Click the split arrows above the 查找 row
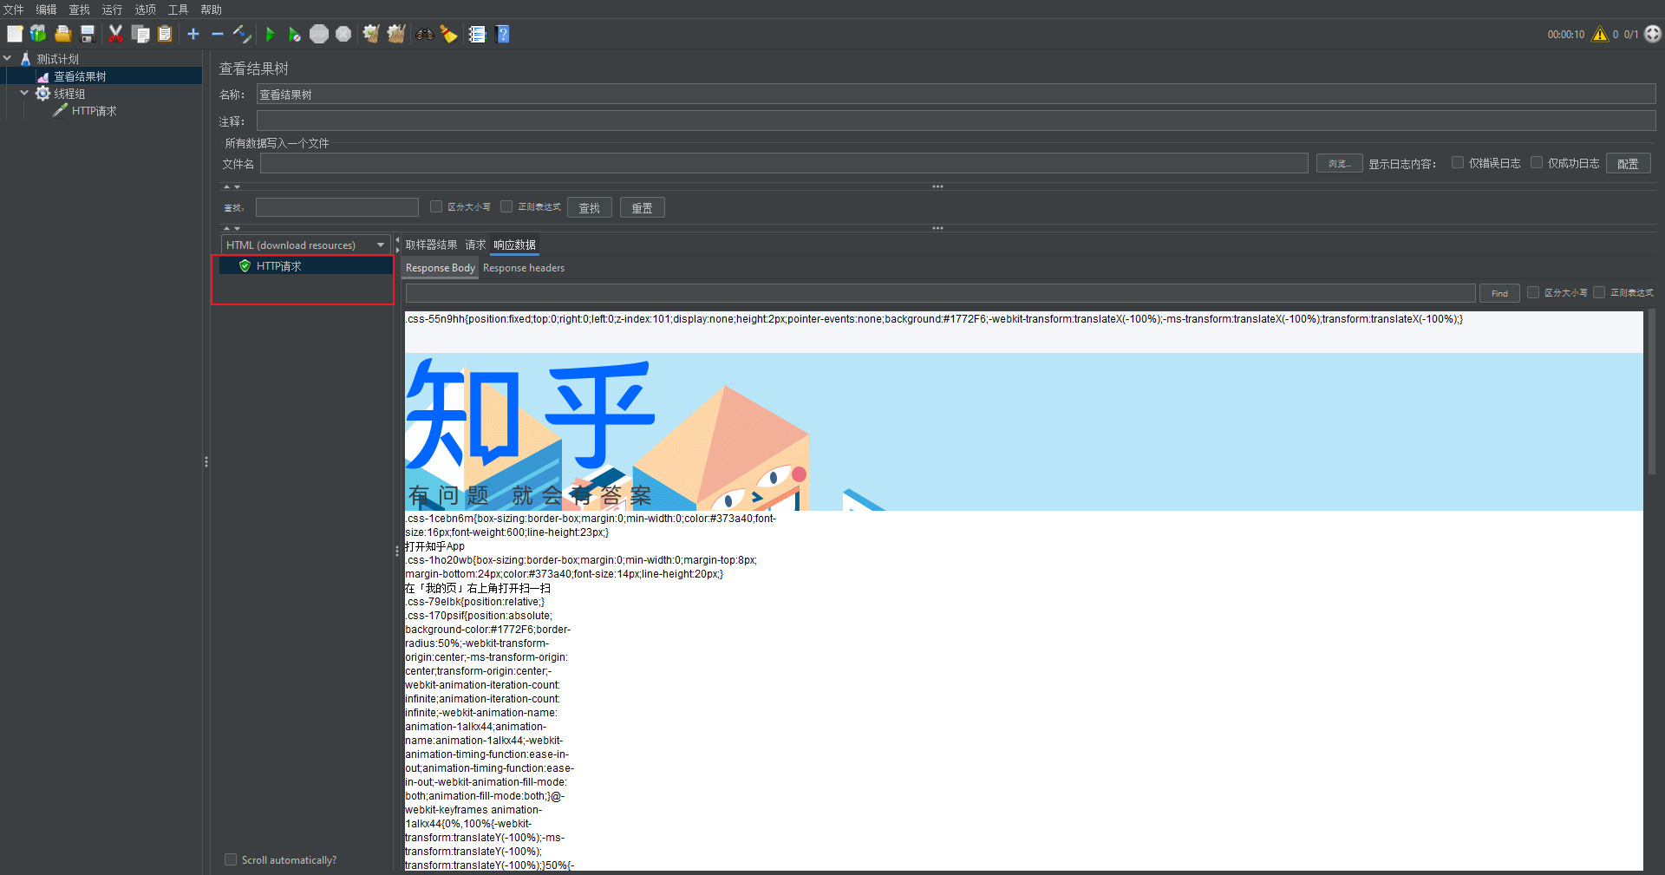Screen dimensions: 1665x875 [x=232, y=186]
